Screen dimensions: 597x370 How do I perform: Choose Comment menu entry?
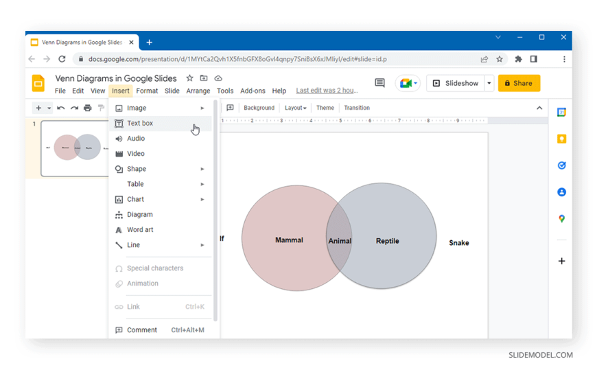[161, 330]
